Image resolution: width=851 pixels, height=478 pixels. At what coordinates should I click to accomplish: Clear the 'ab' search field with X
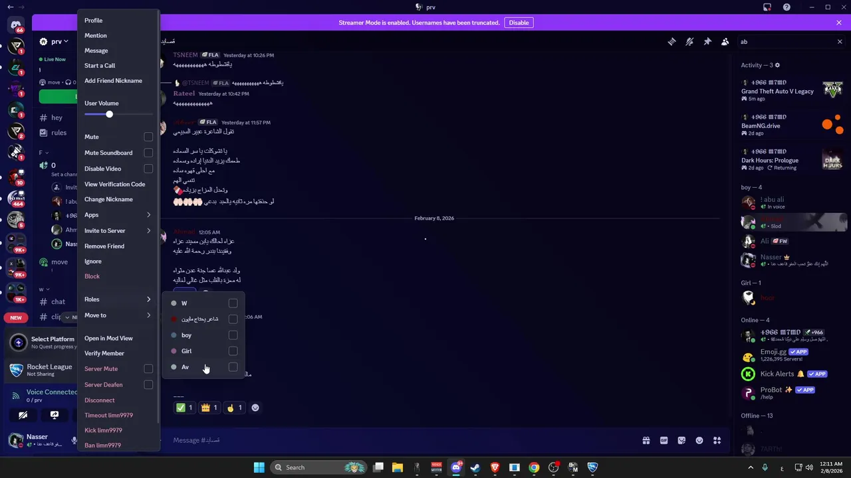tap(839, 41)
